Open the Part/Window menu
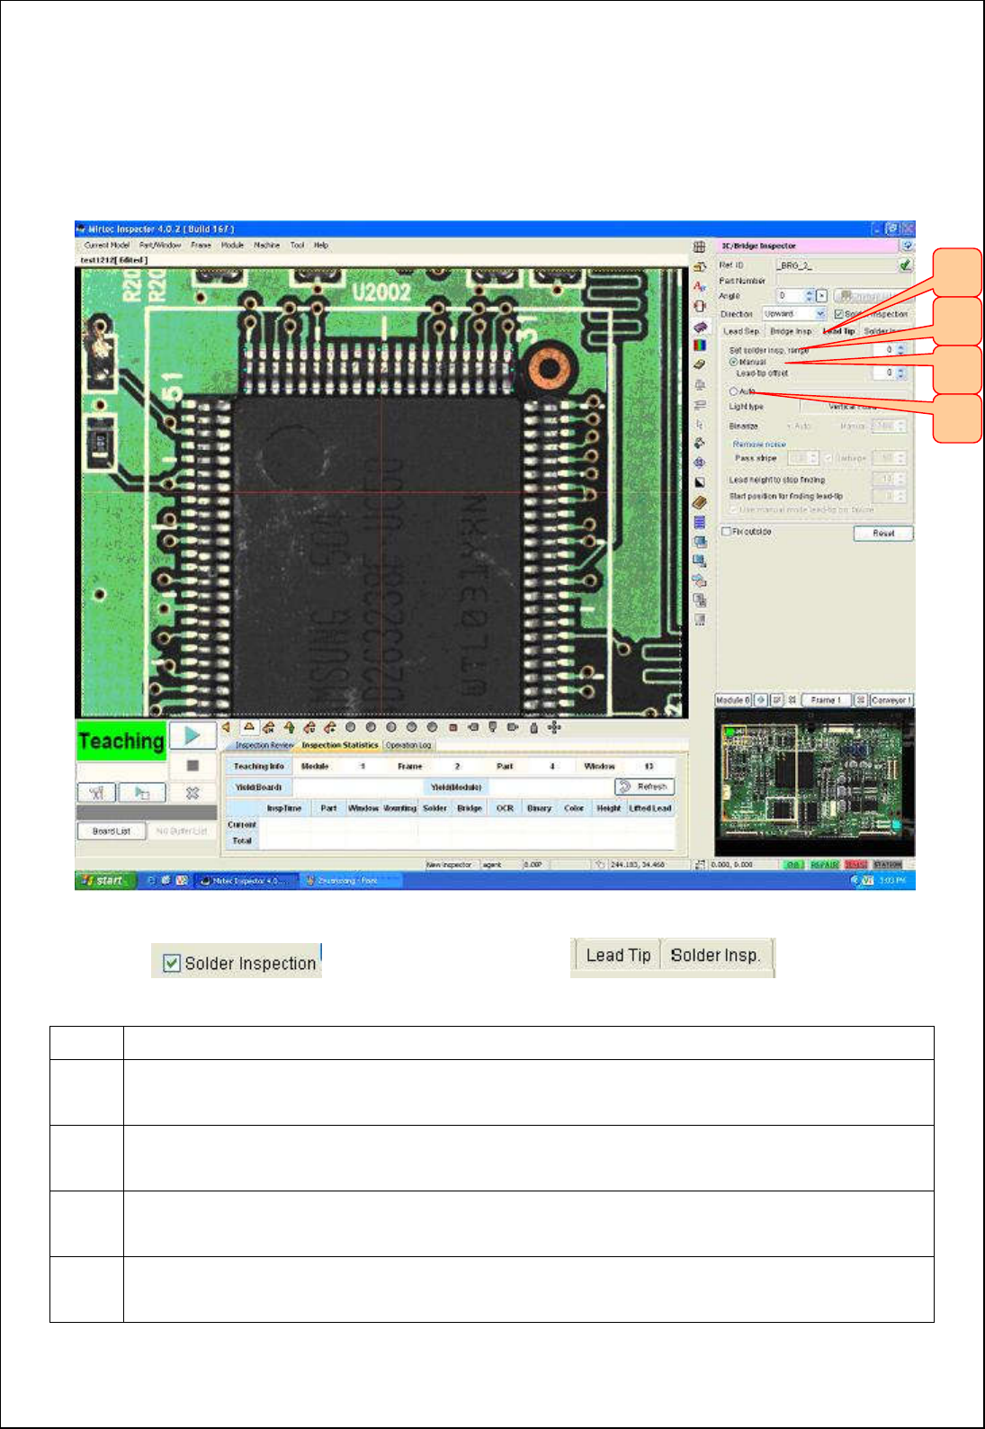The width and height of the screenshot is (985, 1429). coord(160,245)
